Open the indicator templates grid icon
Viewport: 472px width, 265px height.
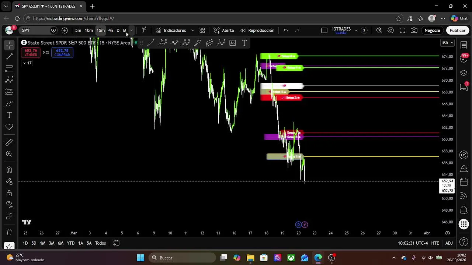pyautogui.click(x=202, y=31)
